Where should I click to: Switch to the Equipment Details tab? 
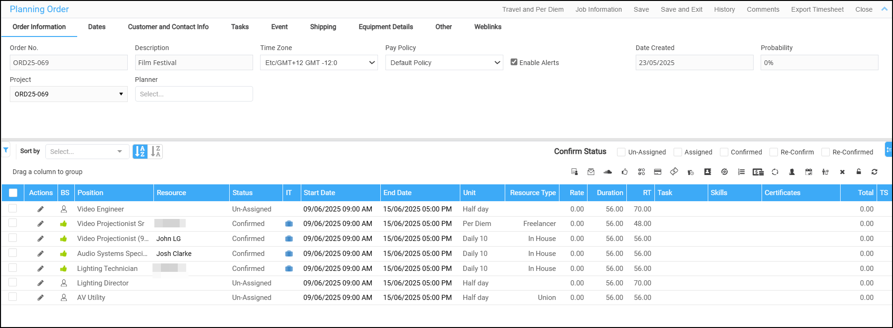pyautogui.click(x=385, y=27)
